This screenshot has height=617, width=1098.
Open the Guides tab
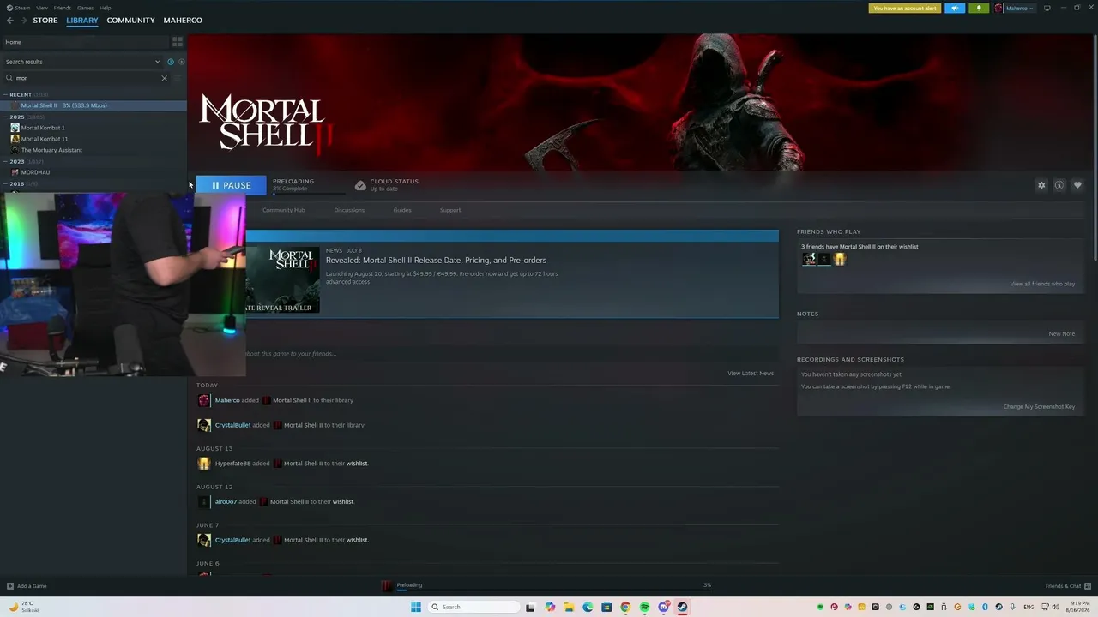(402, 210)
